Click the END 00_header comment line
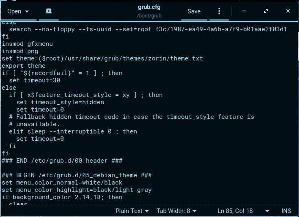The height and width of the screenshot is (217, 299). point(62,161)
